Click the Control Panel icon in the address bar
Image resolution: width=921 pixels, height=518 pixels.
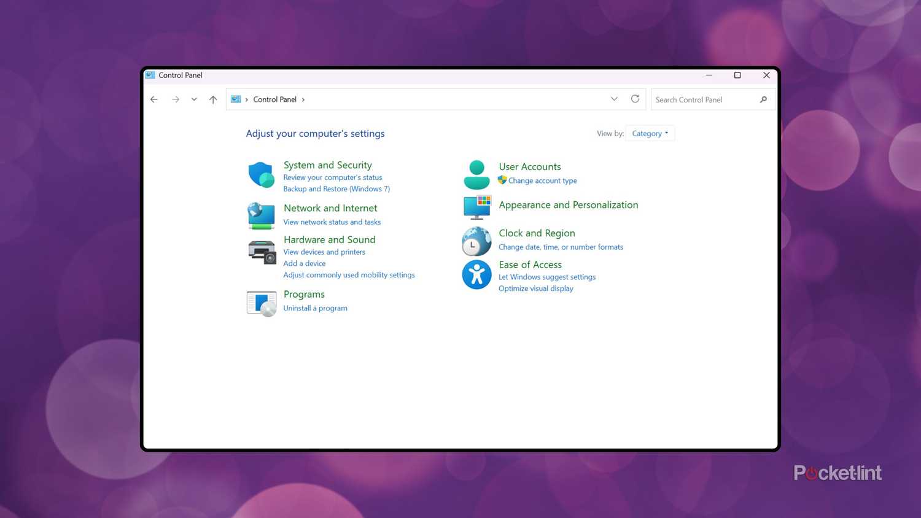236,99
